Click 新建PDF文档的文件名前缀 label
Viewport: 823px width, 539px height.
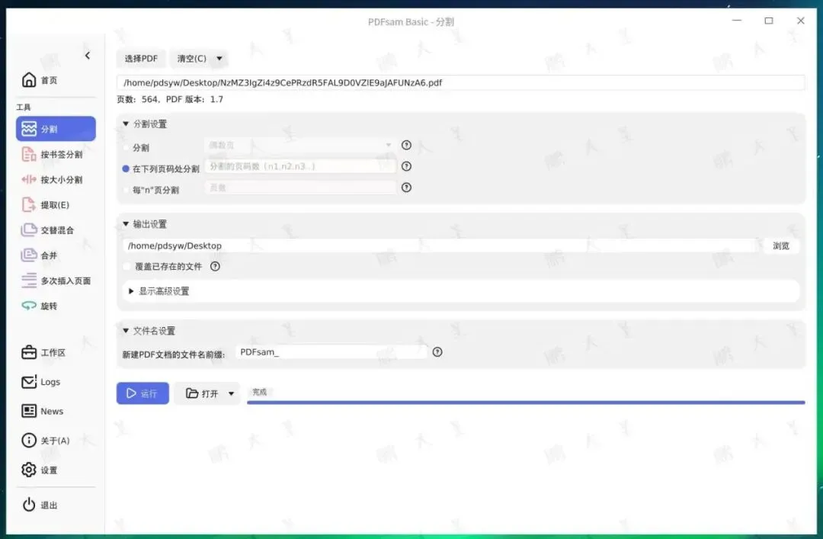[173, 355]
